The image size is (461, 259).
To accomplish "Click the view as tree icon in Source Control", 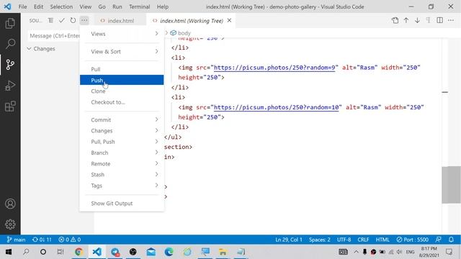I will point(50,20).
